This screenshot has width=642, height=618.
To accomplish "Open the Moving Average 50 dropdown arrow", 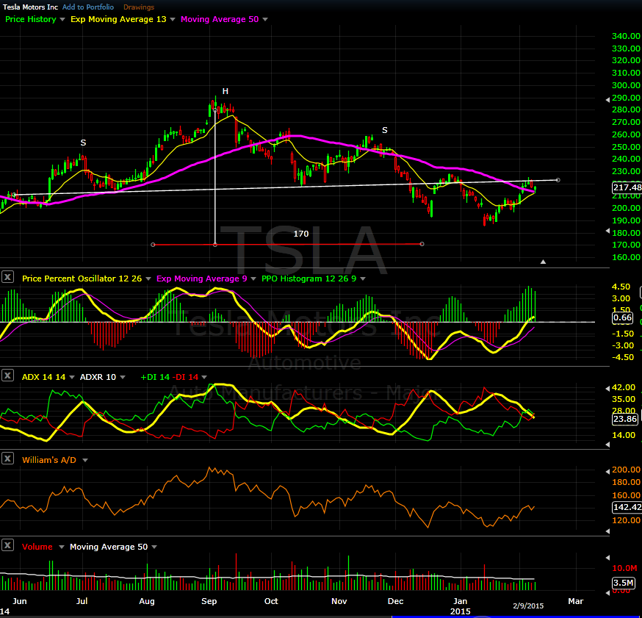I will click(x=265, y=19).
